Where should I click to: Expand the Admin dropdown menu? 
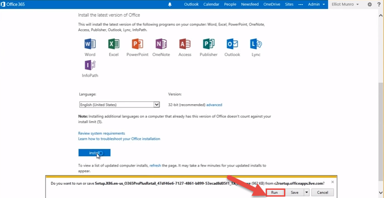click(316, 4)
